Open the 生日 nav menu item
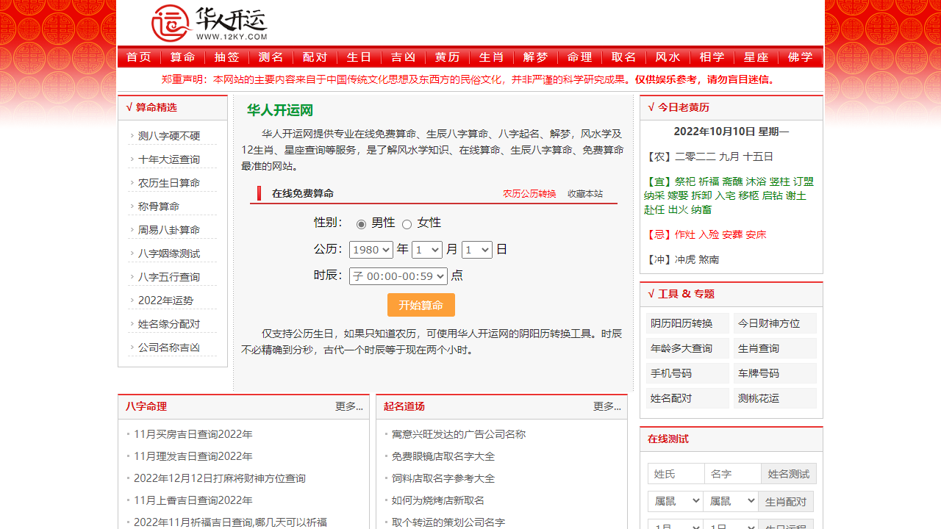 coord(359,57)
